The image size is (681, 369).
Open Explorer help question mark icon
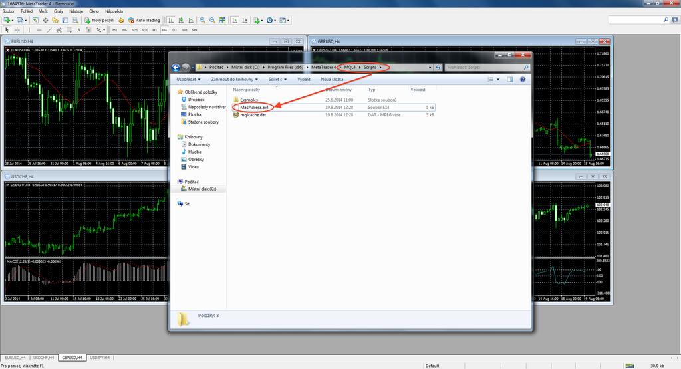coord(523,79)
